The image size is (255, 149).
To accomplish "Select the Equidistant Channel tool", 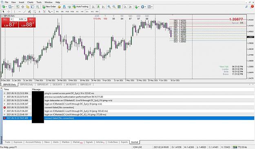I will pos(29,11).
